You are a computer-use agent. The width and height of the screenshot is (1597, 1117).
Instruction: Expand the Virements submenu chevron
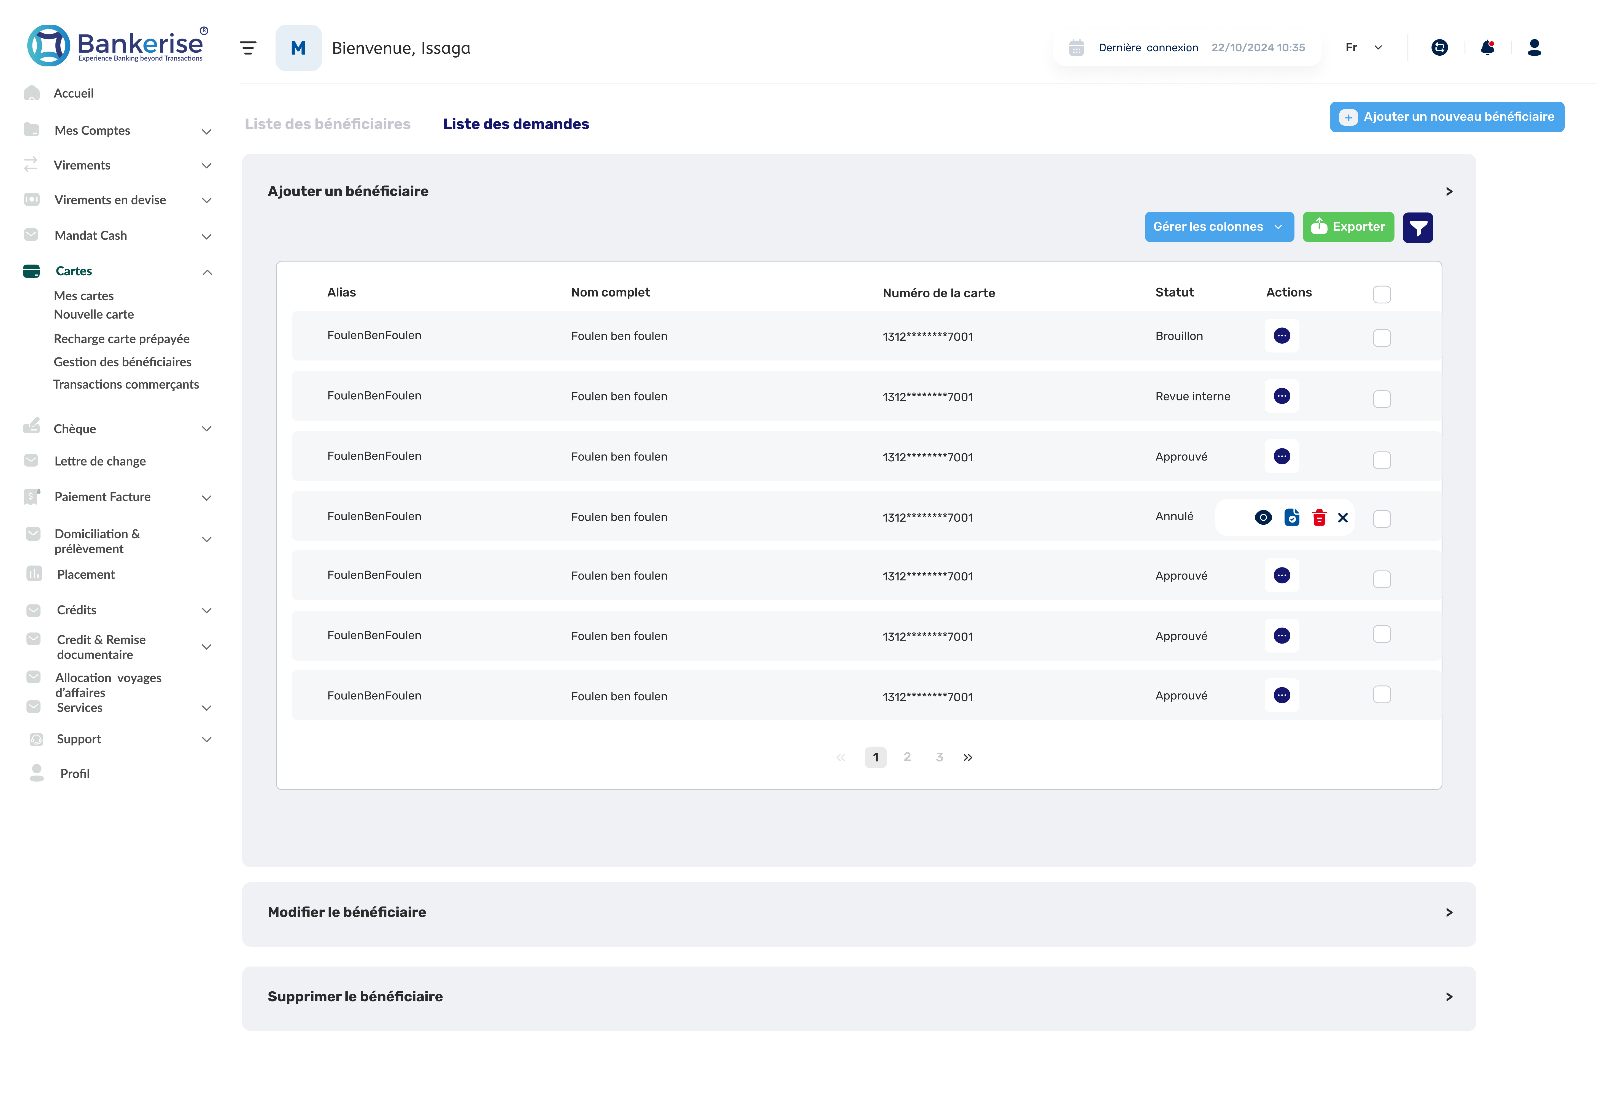click(207, 166)
